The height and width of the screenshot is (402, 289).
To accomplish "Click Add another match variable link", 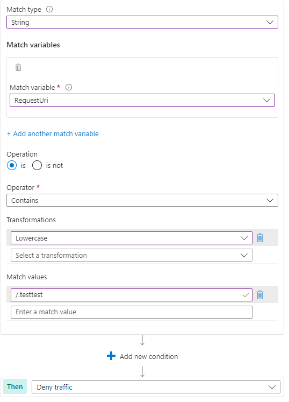I will click(53, 134).
